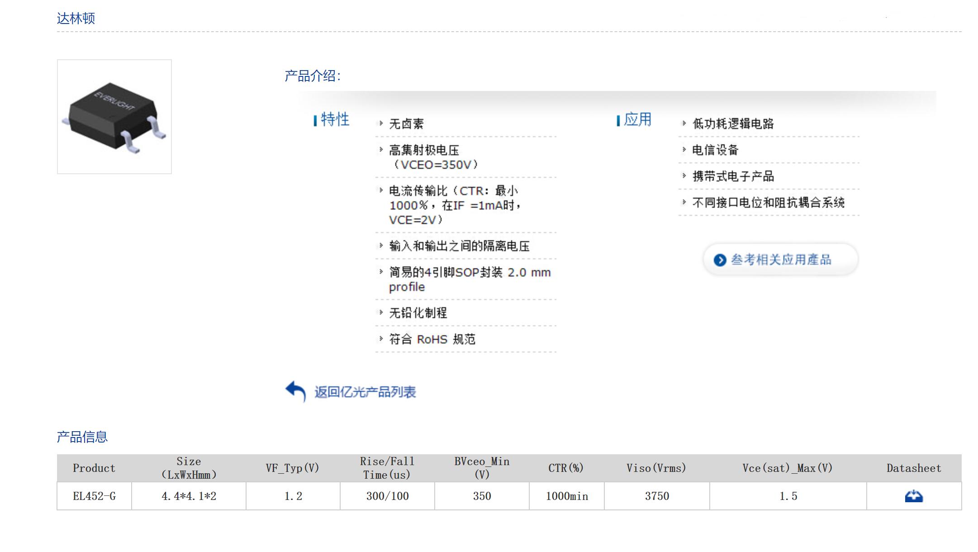Click the 低功耗逻辑电路 application item
Image resolution: width=978 pixels, height=552 pixels.
(733, 124)
